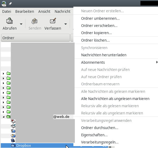
Task: Click the Abrufen mail download icon
Action: point(9,21)
